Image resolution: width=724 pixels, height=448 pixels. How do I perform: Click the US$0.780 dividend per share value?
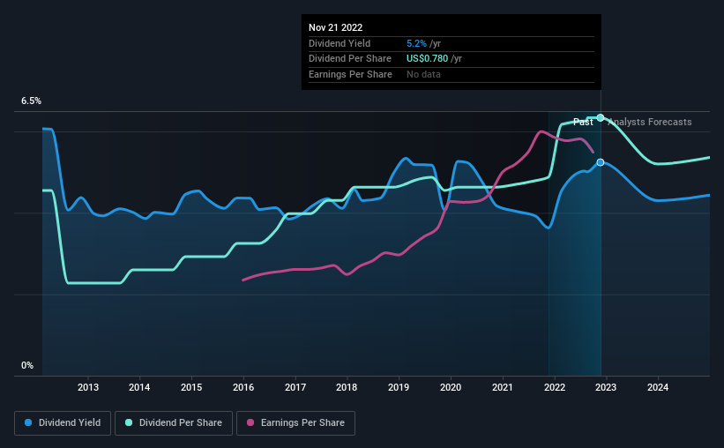click(x=427, y=59)
